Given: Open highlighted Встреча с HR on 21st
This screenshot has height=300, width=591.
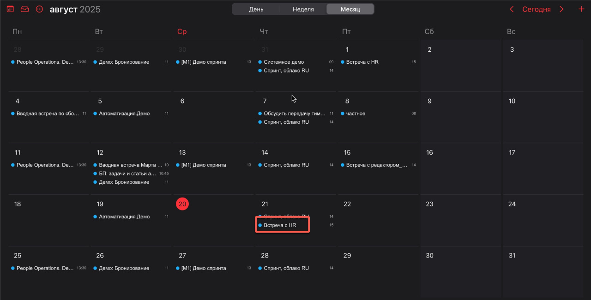Looking at the screenshot, I should point(282,225).
